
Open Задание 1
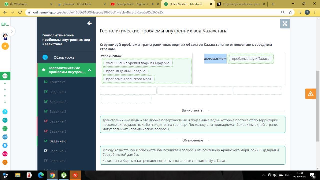(58, 92)
